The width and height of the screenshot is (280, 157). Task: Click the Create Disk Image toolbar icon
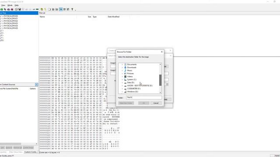[x=16, y=9]
